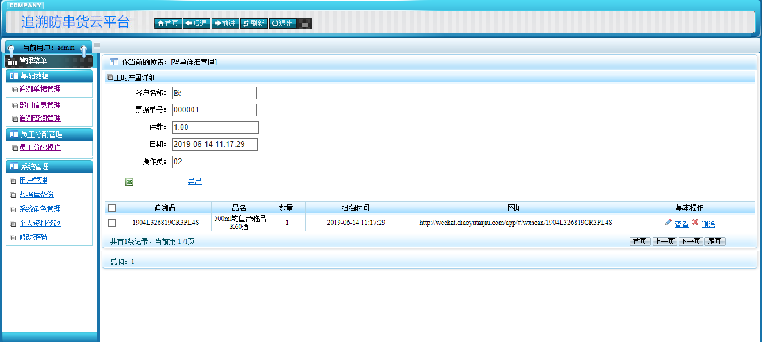
Task: Click the 导出 export link
Action: coord(194,182)
